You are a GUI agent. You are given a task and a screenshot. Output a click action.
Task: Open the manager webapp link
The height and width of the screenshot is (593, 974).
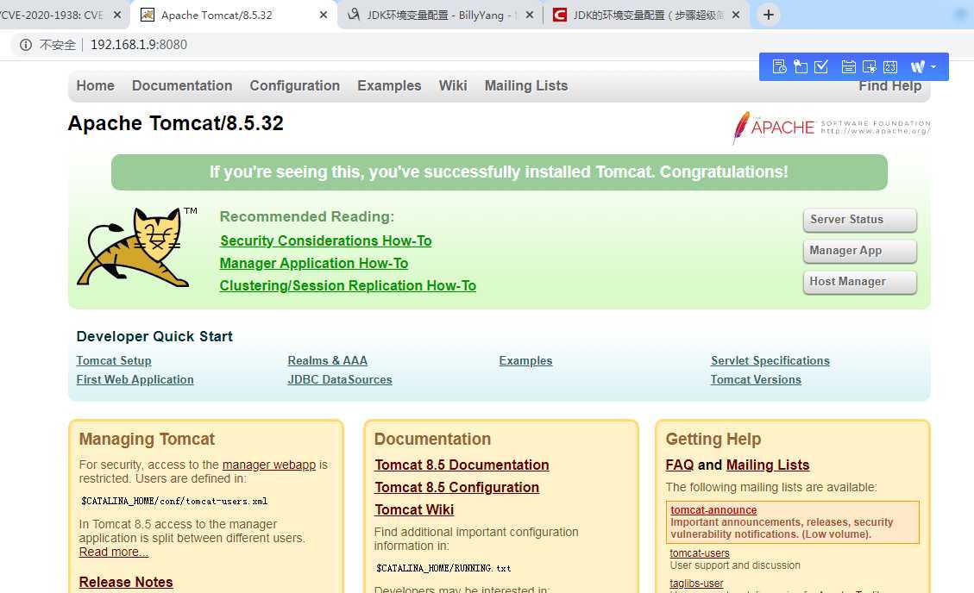pyautogui.click(x=269, y=465)
